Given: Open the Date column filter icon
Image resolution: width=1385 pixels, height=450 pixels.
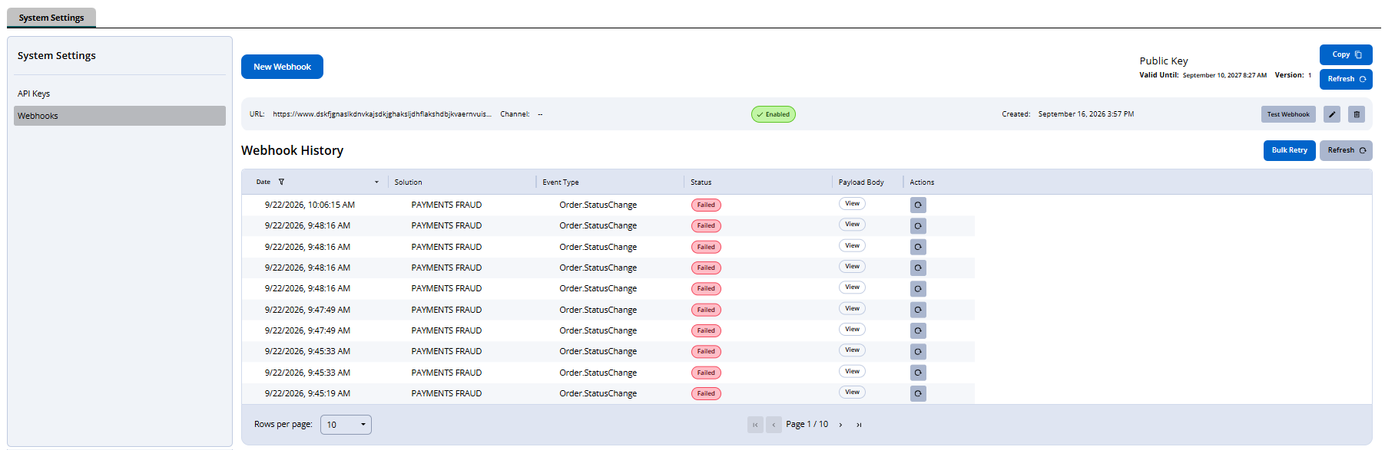Looking at the screenshot, I should pos(281,182).
